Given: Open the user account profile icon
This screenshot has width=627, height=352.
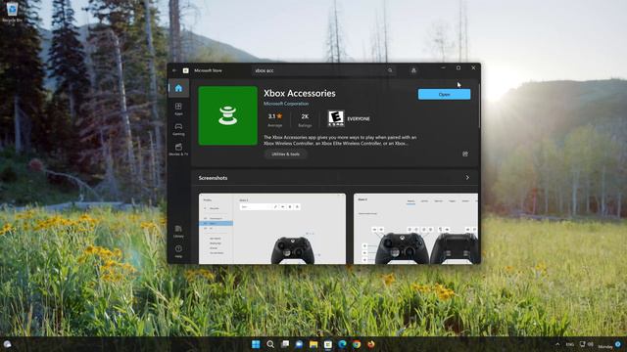Looking at the screenshot, I should (413, 70).
